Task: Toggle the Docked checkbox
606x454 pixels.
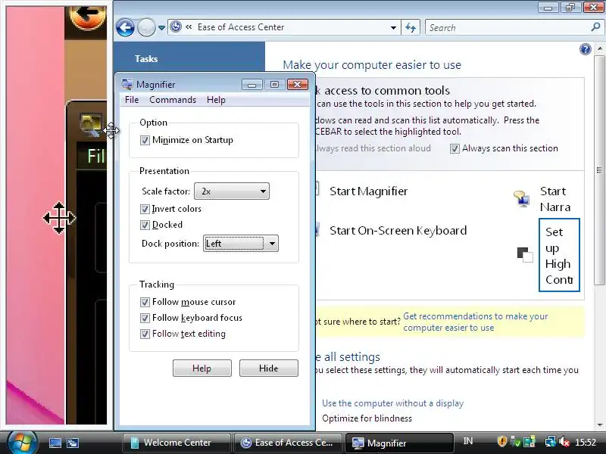Action: 145,225
